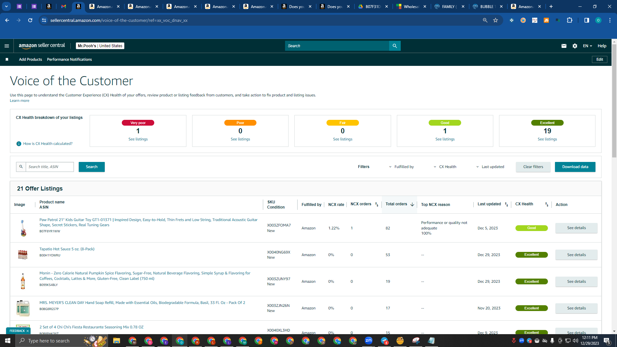Open the Mr.Pooh's United States account switcher
Screen dimensions: 617x347
point(100,46)
